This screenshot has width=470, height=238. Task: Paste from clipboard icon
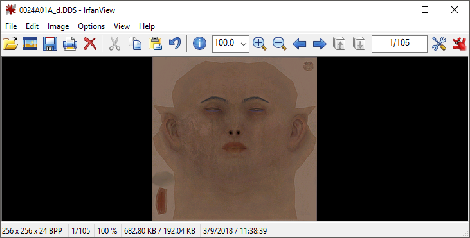coord(155,44)
